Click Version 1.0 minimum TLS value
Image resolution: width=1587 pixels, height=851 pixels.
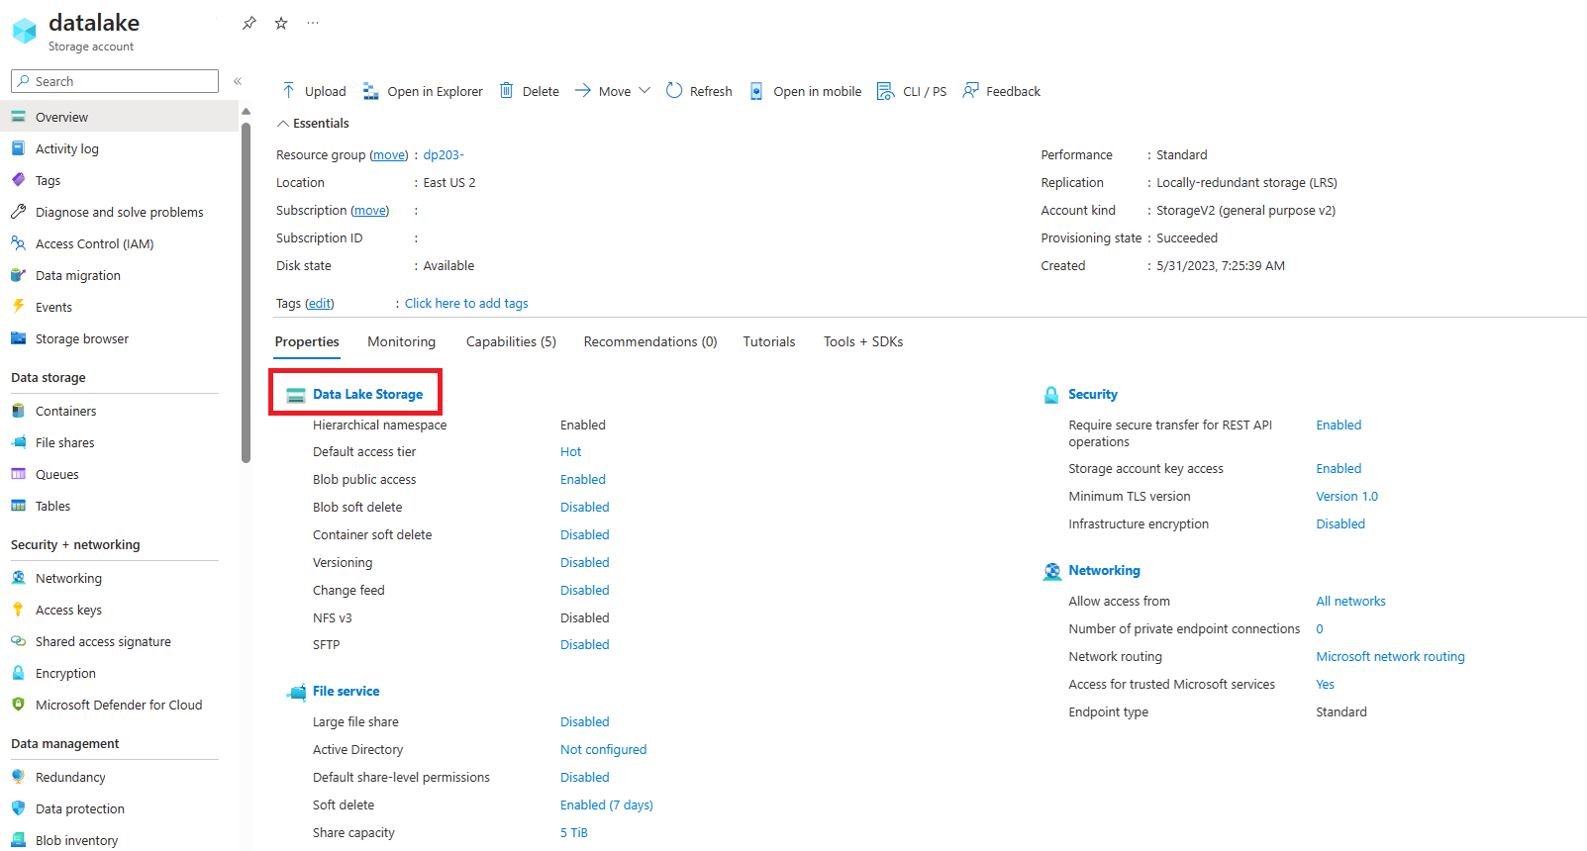[x=1346, y=497]
